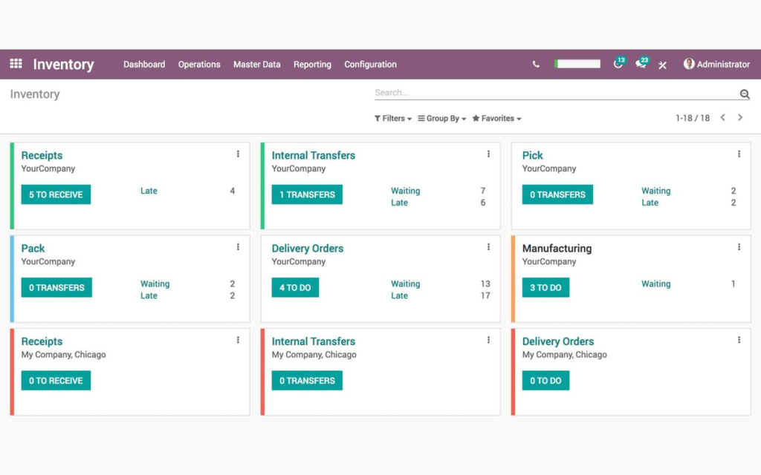Go to next page arrow
761x475 pixels.
click(740, 117)
